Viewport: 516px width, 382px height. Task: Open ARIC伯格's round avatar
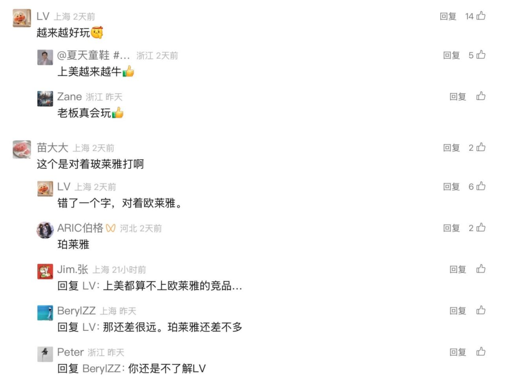click(45, 230)
